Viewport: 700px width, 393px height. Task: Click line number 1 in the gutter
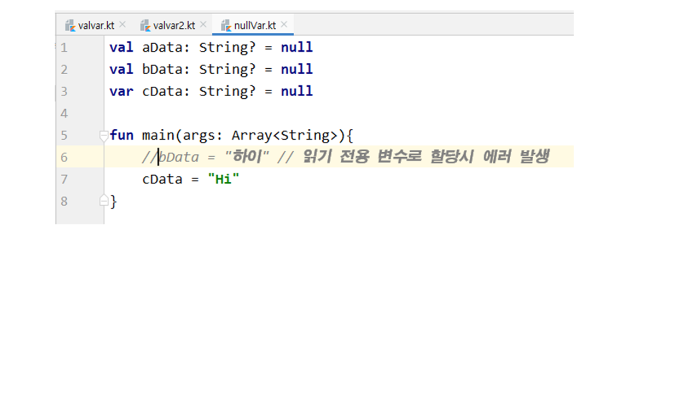pyautogui.click(x=65, y=48)
